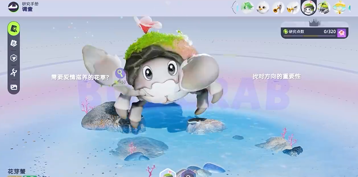Select the dark magnifier hexagon at bottom
The width and height of the screenshot is (358, 177).
coord(189,174)
